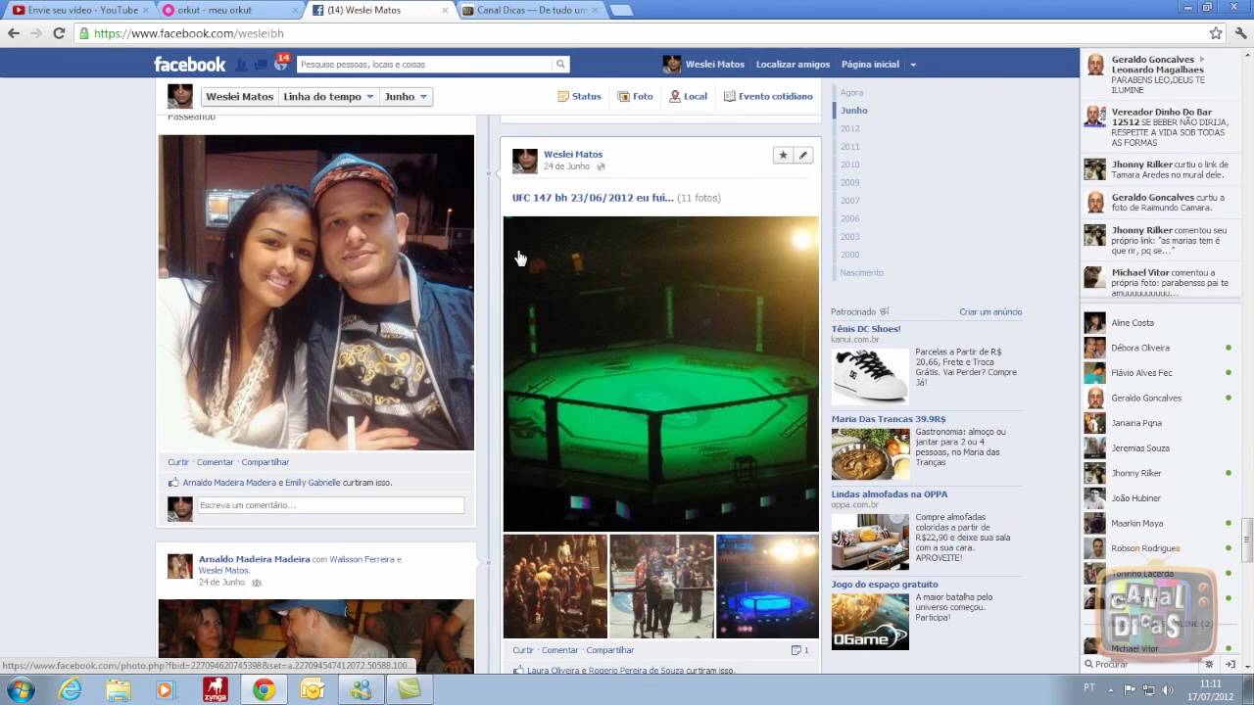Open Tênis DC Shoes ad
This screenshot has width=1254, height=705.
[866, 329]
